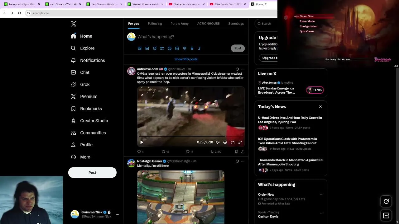Viewport: 399px width, 224px height.
Task: Ask Grok about Nostalgic Gamer post
Action: click(237, 161)
